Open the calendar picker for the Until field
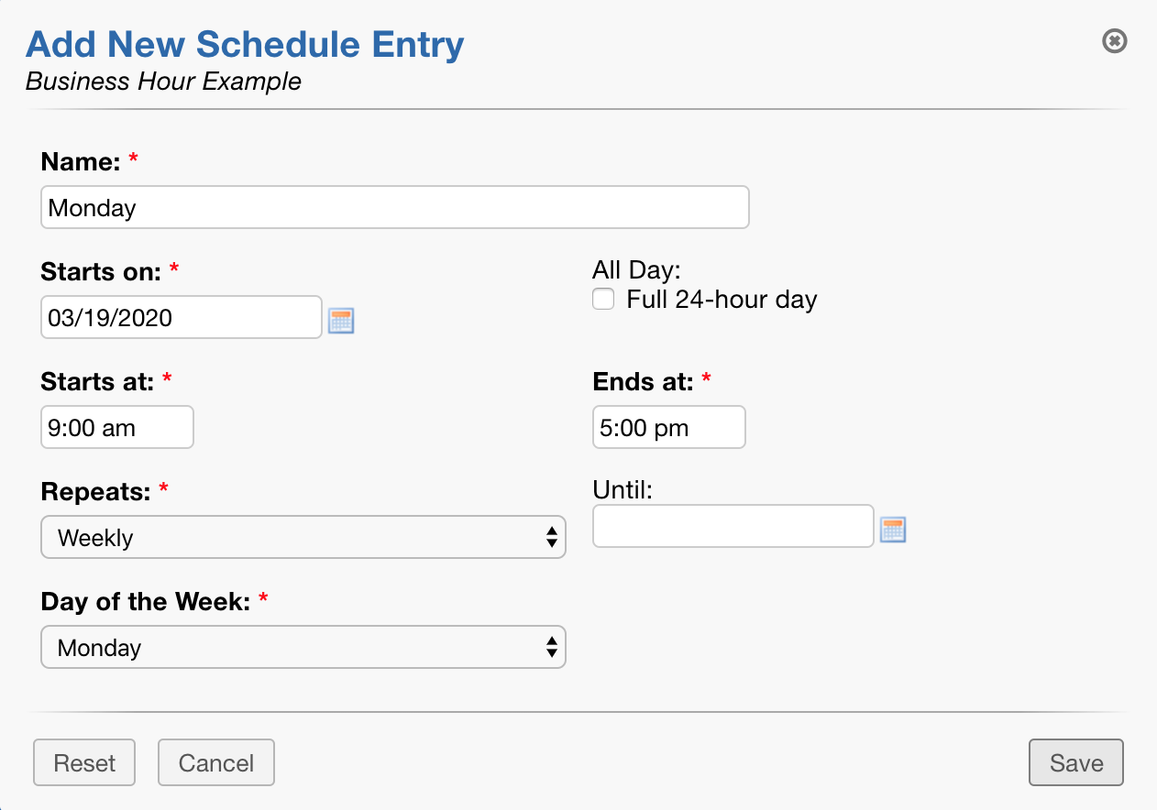The height and width of the screenshot is (810, 1157). 893,529
